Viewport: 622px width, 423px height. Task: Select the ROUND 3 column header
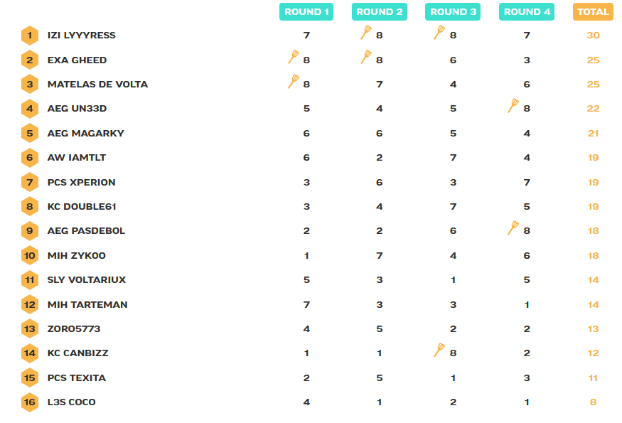tap(454, 11)
